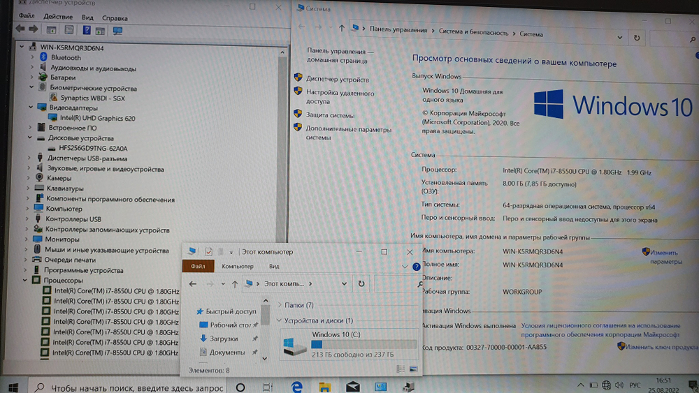The height and width of the screenshot is (393, 699).
Task: Open Защита системы link
Action: tap(331, 115)
